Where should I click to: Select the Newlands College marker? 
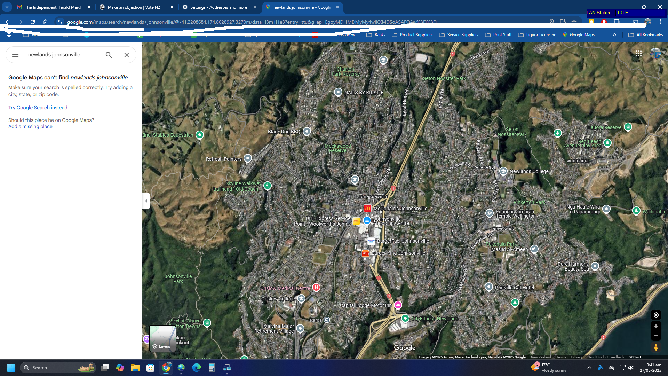click(x=503, y=171)
